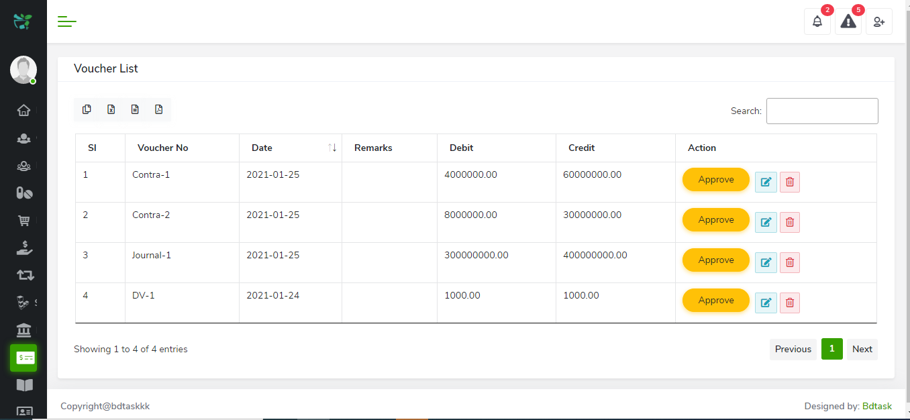Open the home dashboard in sidebar
Screen dimensions: 910x420
23,111
